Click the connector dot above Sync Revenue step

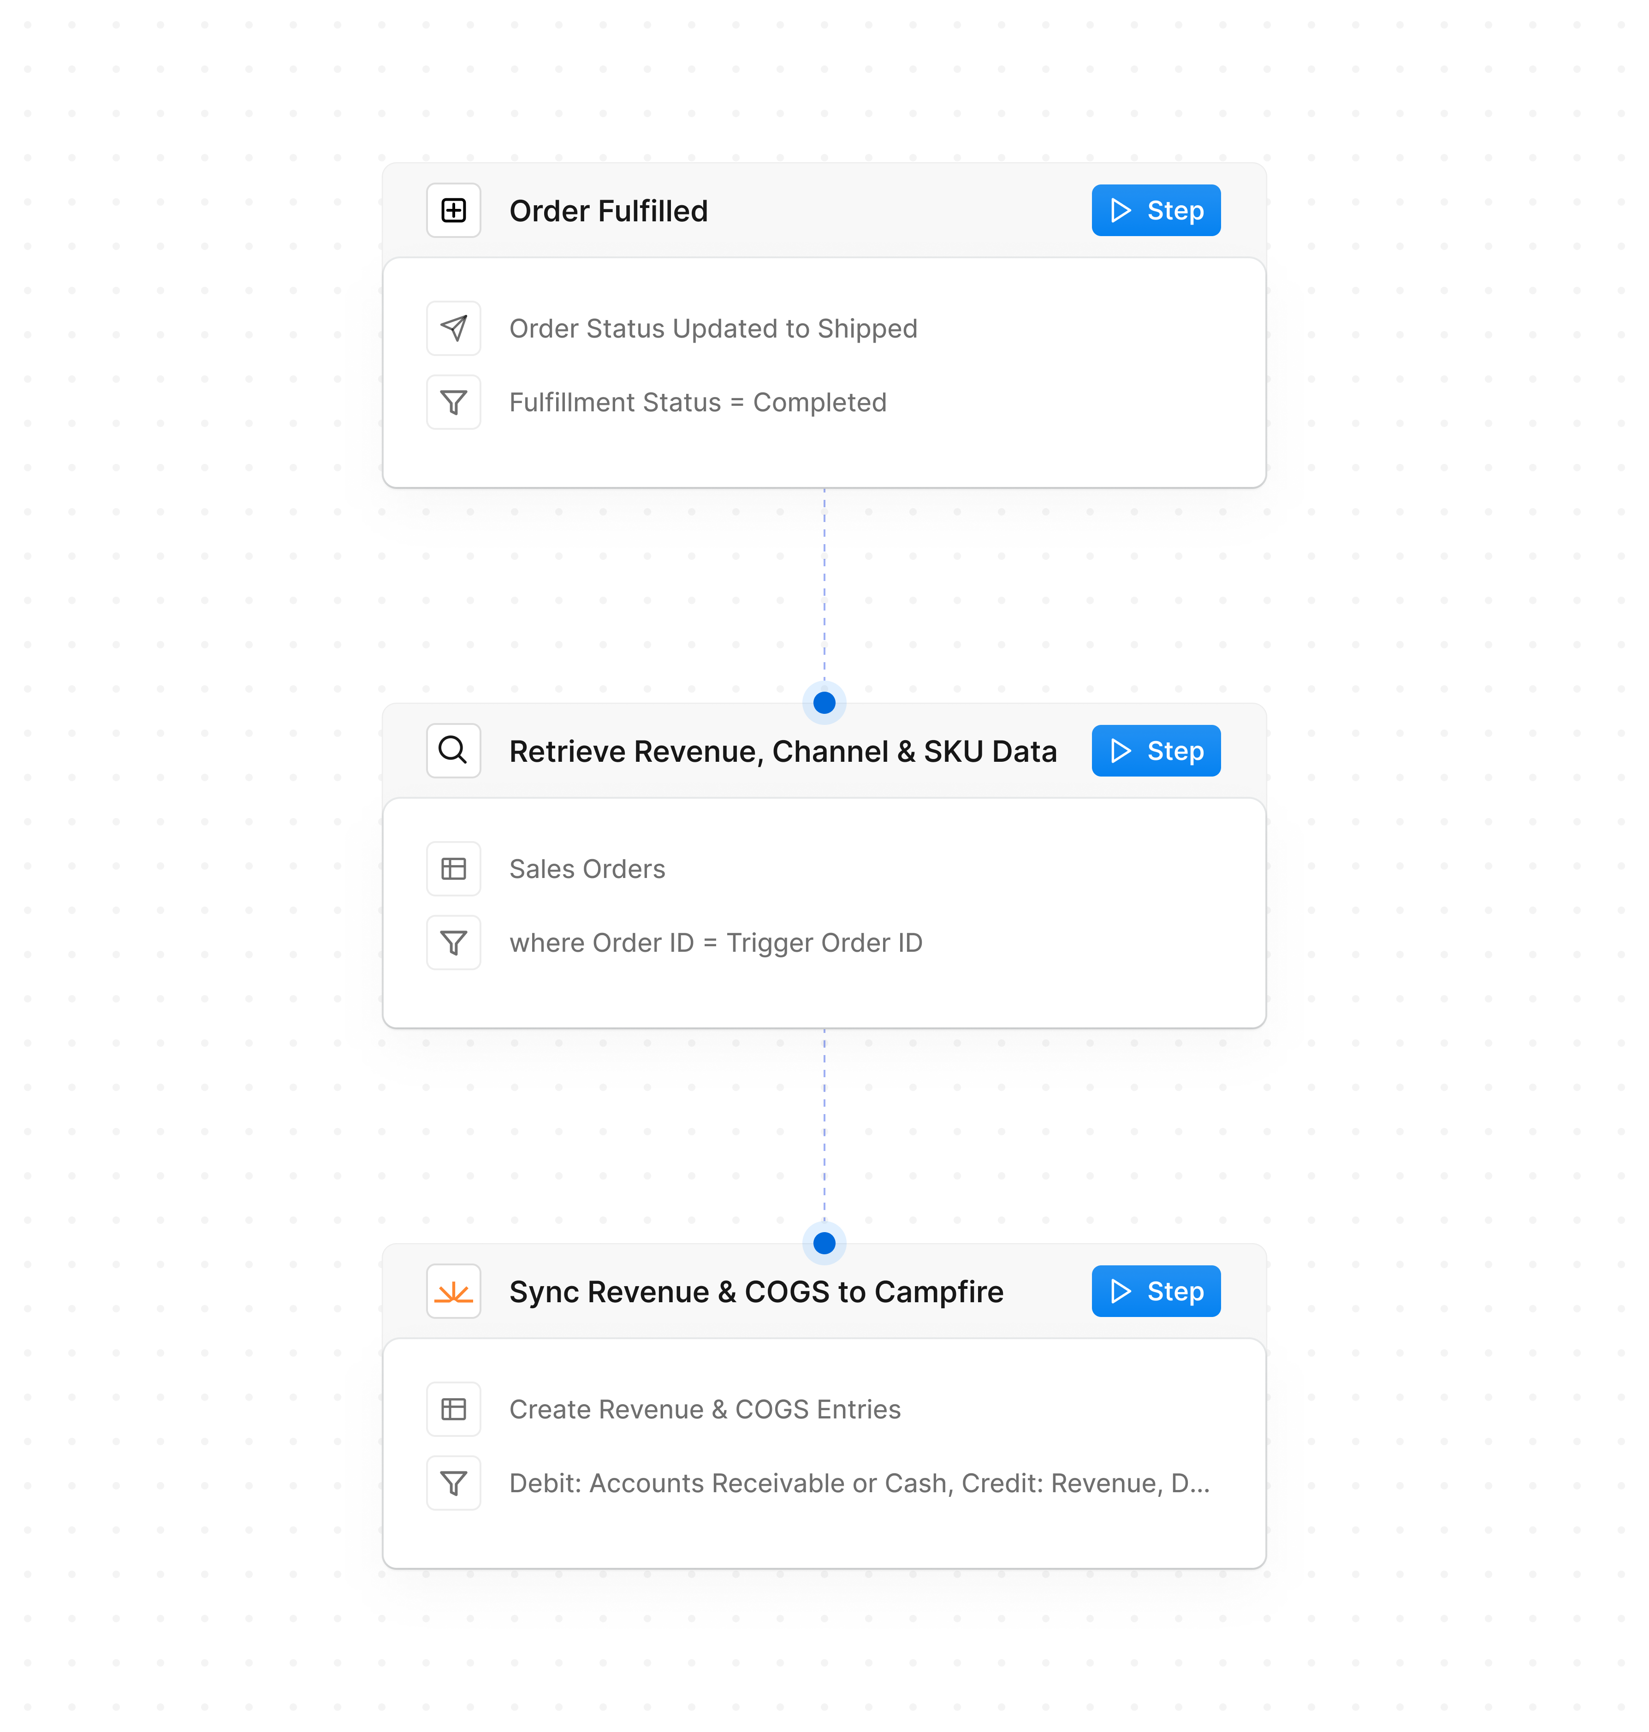(x=824, y=1243)
